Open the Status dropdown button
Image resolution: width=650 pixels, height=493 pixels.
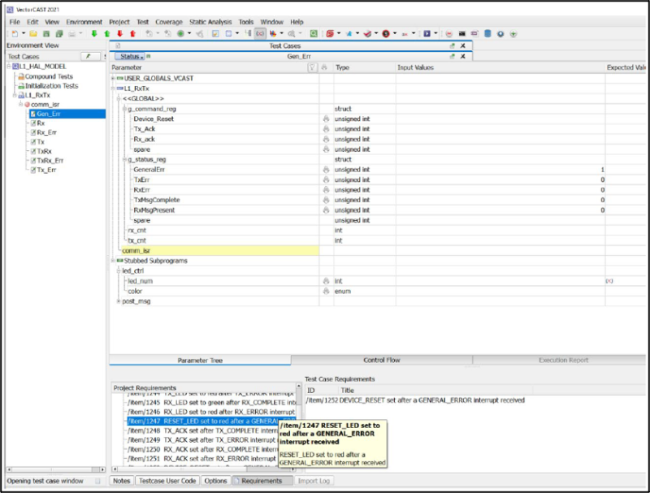pyautogui.click(x=130, y=56)
